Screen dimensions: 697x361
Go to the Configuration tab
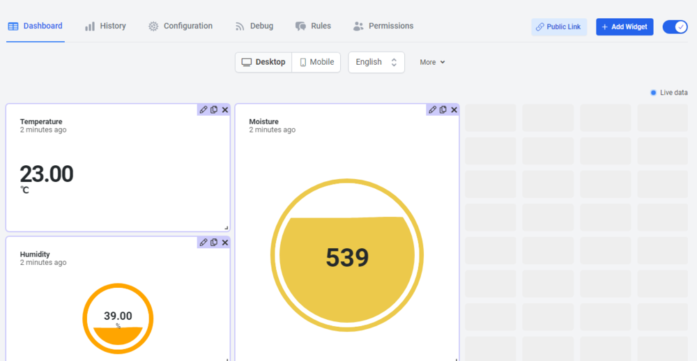coord(181,26)
